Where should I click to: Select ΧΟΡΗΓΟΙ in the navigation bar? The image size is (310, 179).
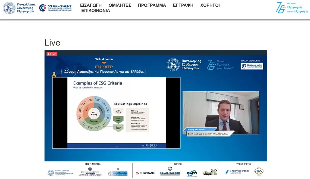point(210,5)
